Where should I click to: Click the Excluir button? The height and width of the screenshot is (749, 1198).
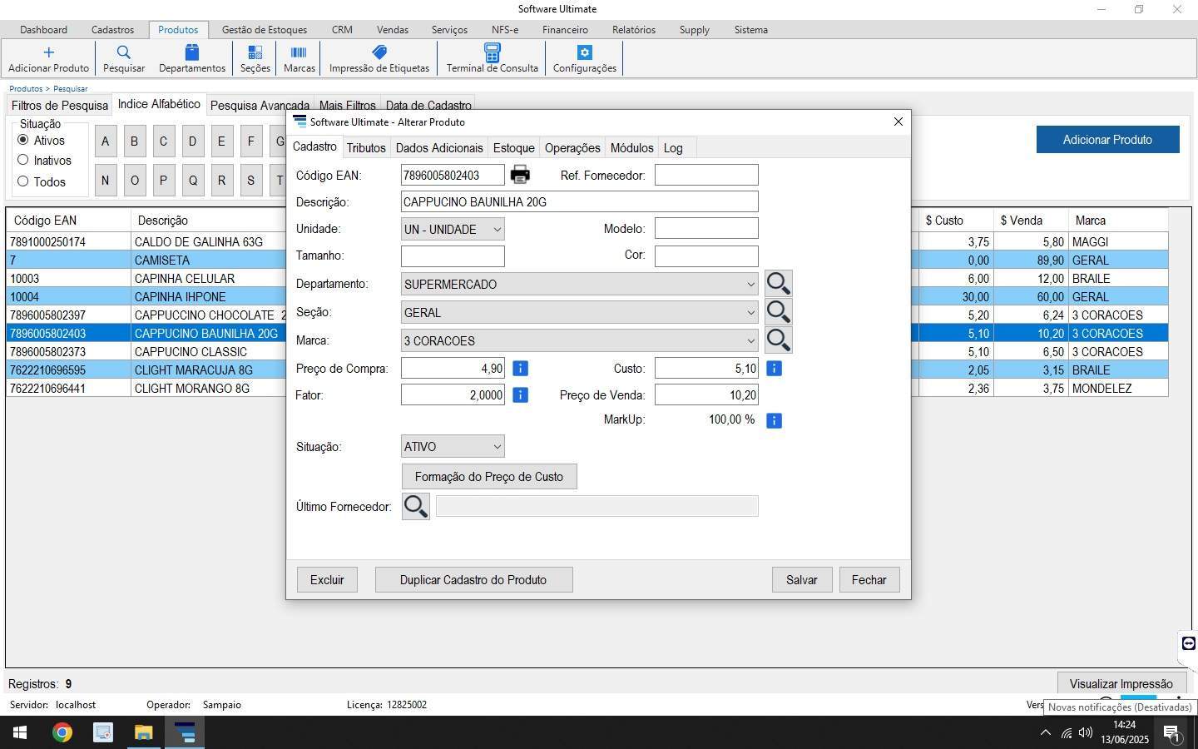(327, 580)
